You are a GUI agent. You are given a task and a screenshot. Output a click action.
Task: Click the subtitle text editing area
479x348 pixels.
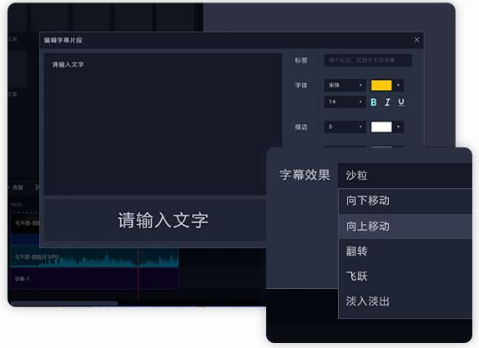pyautogui.click(x=163, y=124)
